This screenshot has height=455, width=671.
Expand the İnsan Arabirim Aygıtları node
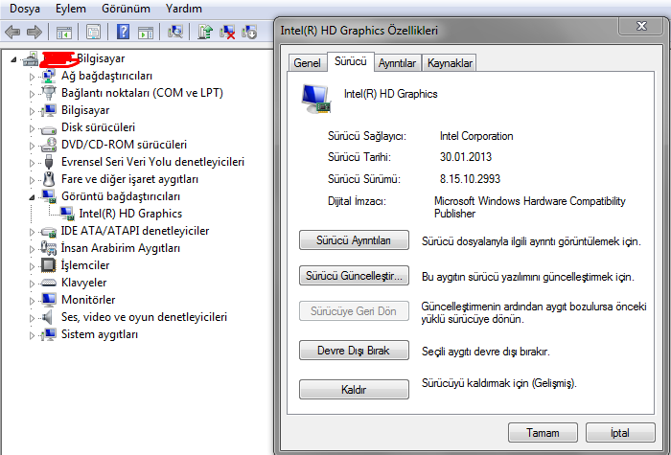click(32, 249)
